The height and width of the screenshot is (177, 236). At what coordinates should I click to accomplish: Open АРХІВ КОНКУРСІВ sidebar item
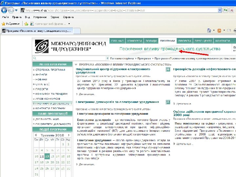click(48, 99)
